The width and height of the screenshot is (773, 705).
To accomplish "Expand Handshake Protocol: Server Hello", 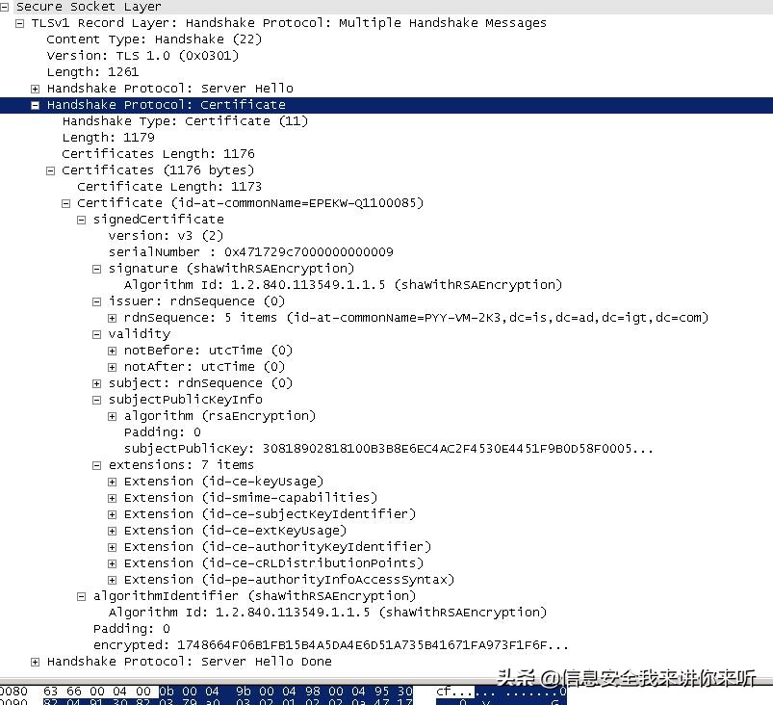I will [35, 89].
